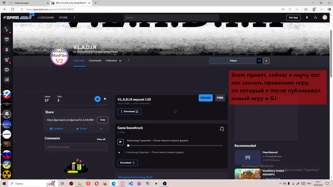
Task: Copy the game share link
Action: (x=102, y=120)
